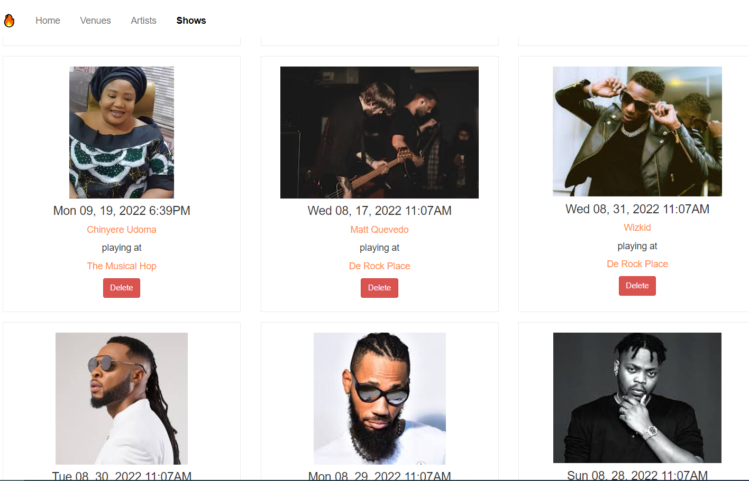Open De Rock Place under Matt Quevedo

pos(379,266)
